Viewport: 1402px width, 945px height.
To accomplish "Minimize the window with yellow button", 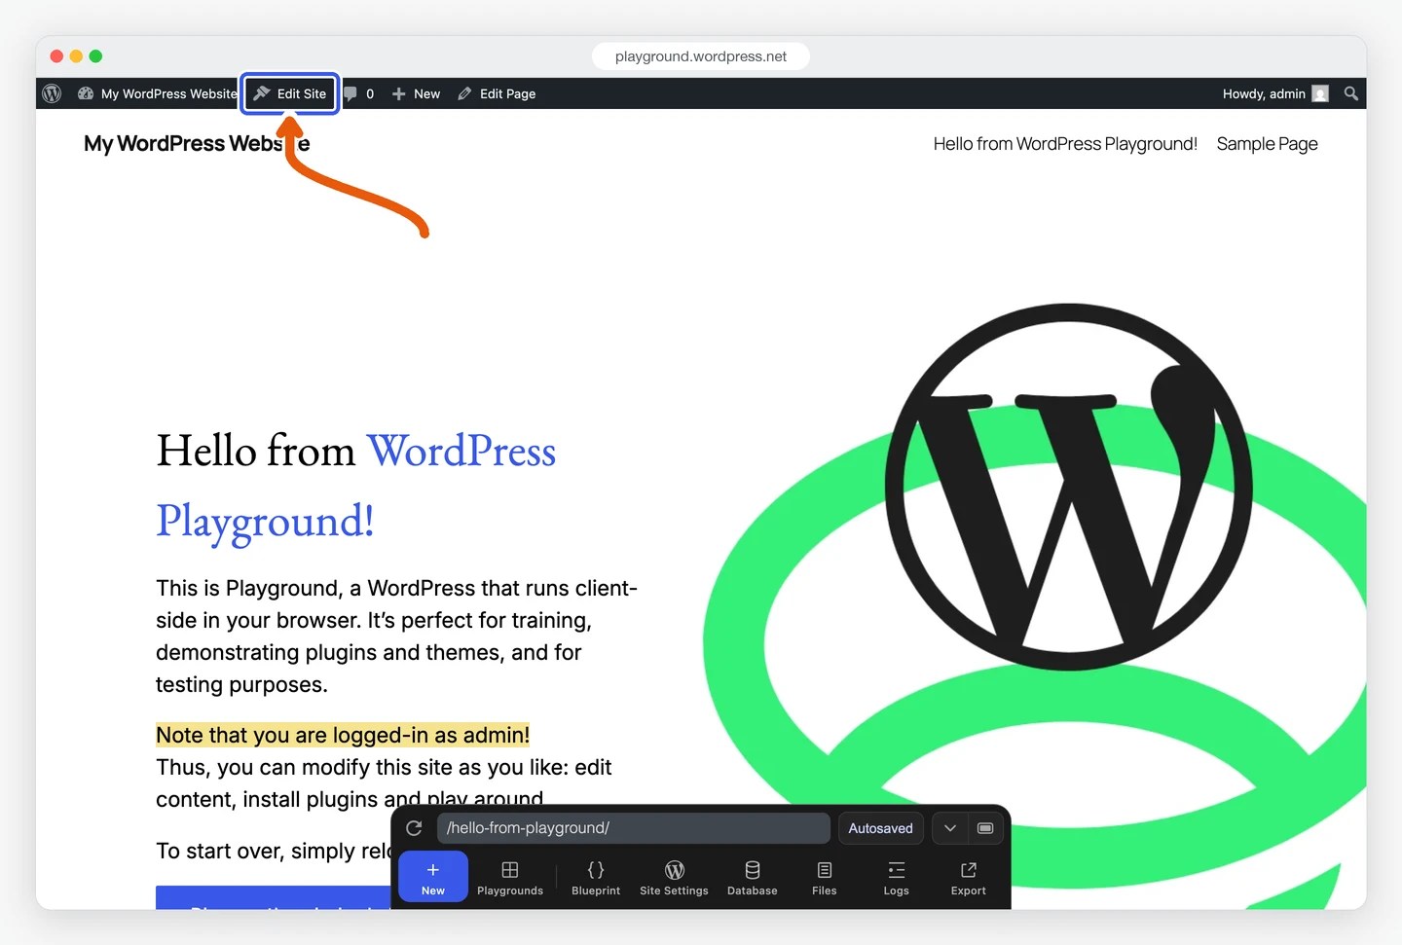I will pos(76,56).
